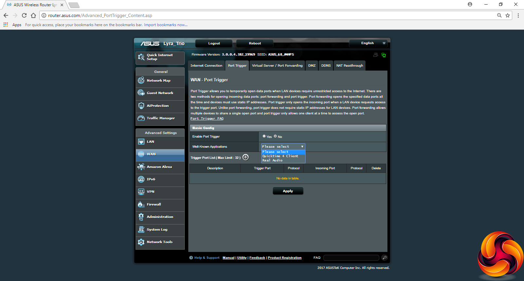Open the Firewall flame icon
The width and height of the screenshot is (524, 281).
pyautogui.click(x=141, y=204)
